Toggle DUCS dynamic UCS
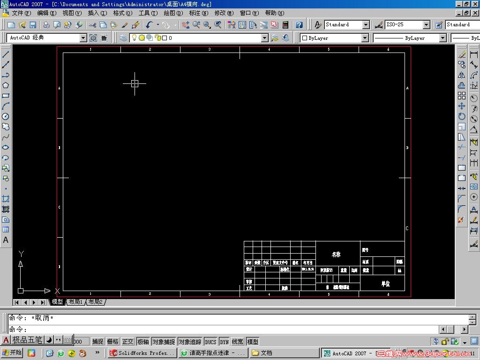This screenshot has height=360, width=480. pos(210,341)
